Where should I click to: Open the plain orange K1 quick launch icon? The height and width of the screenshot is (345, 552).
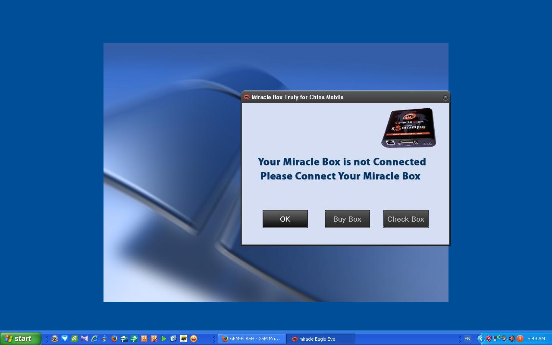click(144, 339)
